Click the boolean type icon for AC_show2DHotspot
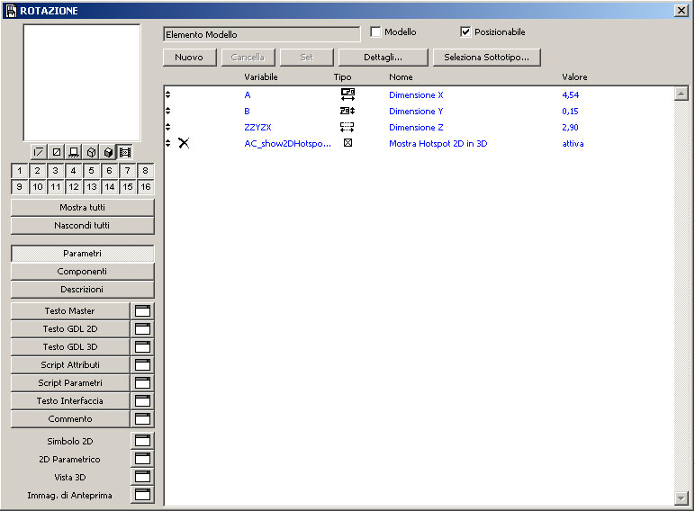Image resolution: width=695 pixels, height=511 pixels. point(347,143)
